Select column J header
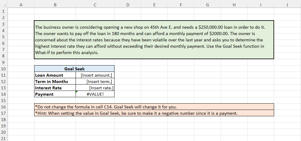301x141 pixels. point(287,5)
